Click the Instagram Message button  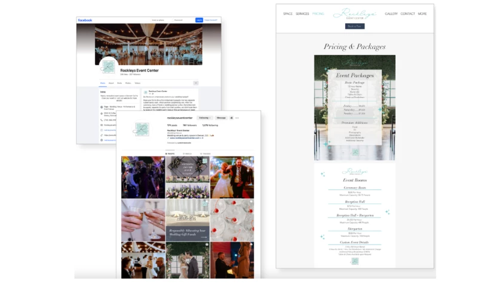[x=221, y=118]
